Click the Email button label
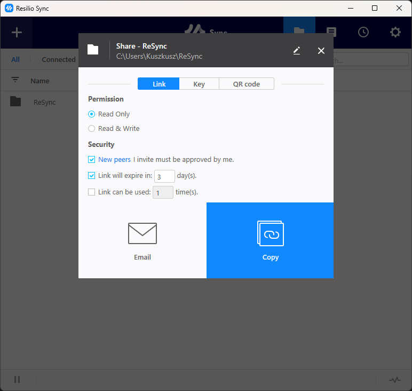The image size is (412, 391). (142, 257)
